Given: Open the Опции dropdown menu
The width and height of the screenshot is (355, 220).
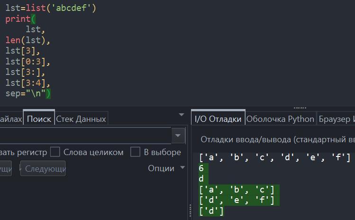Looking at the screenshot, I should 166,168.
